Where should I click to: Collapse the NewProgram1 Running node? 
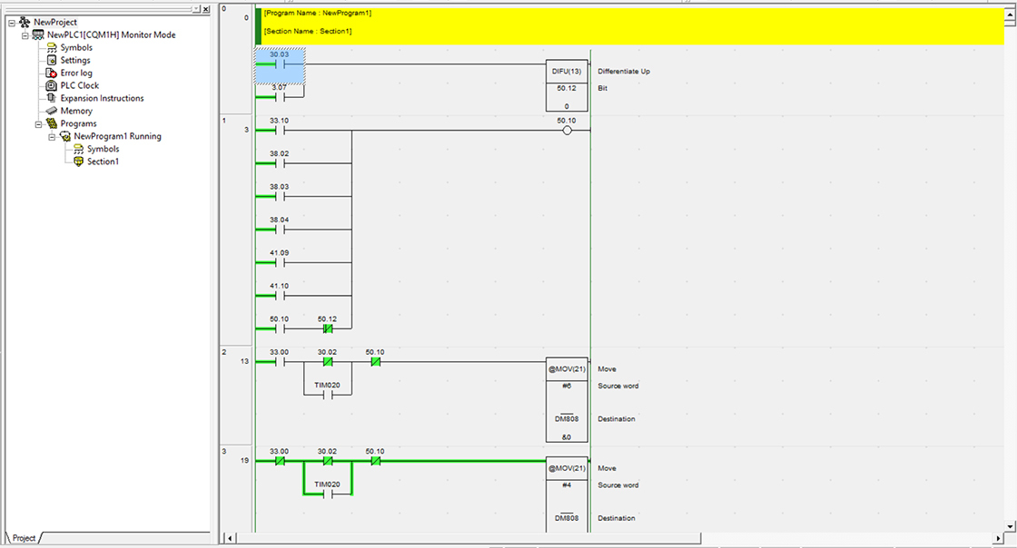(52, 136)
